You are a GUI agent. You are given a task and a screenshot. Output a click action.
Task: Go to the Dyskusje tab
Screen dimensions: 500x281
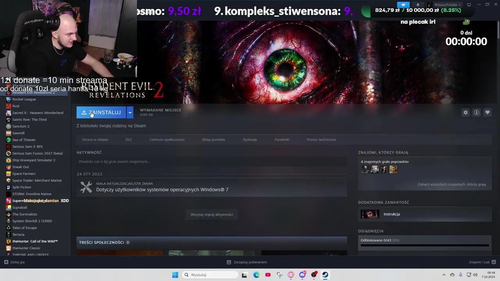click(250, 139)
